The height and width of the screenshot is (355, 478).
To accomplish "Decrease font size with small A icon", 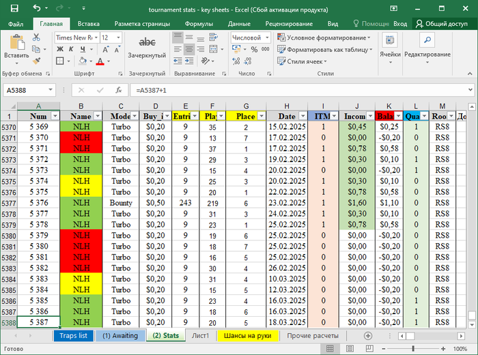I will coord(117,49).
